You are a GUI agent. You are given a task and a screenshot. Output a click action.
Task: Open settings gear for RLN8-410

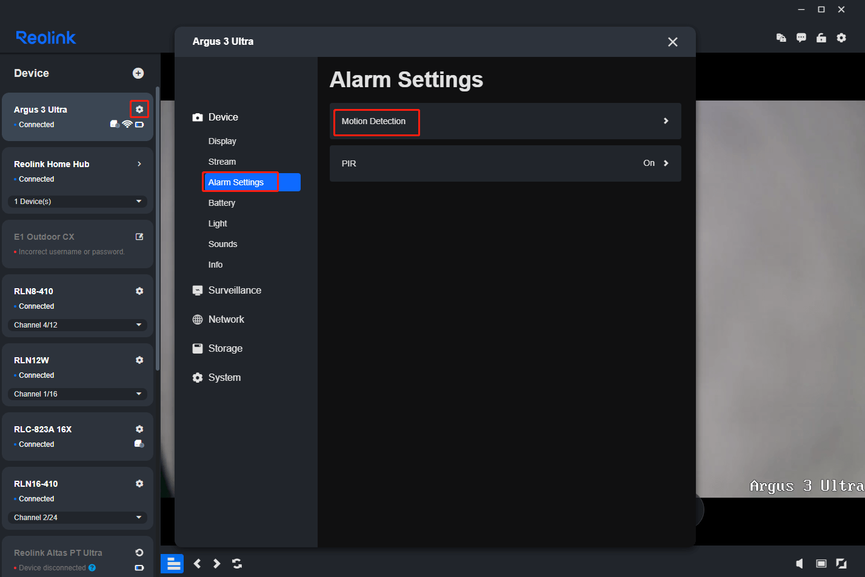pos(139,291)
